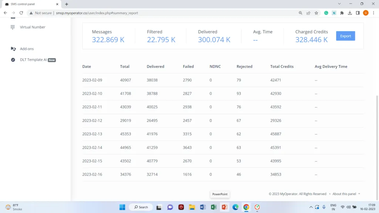Click total 45353 for 2023-02-13
379x213 pixels.
tap(125, 134)
